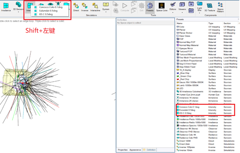
Task: Select Eulumdat 0.5deg preset in list
Action: (x=205, y=110)
